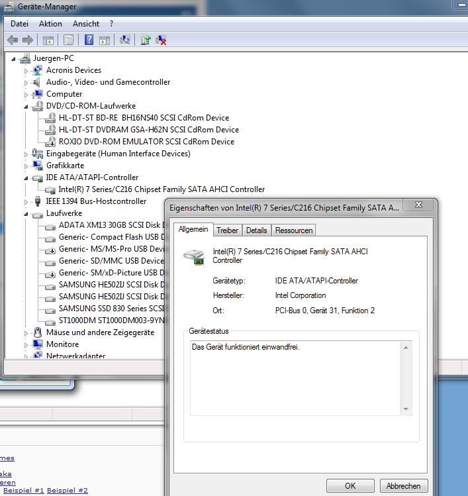468x496 pixels.
Task: Click the Scan for hardware changes icon
Action: pos(125,40)
